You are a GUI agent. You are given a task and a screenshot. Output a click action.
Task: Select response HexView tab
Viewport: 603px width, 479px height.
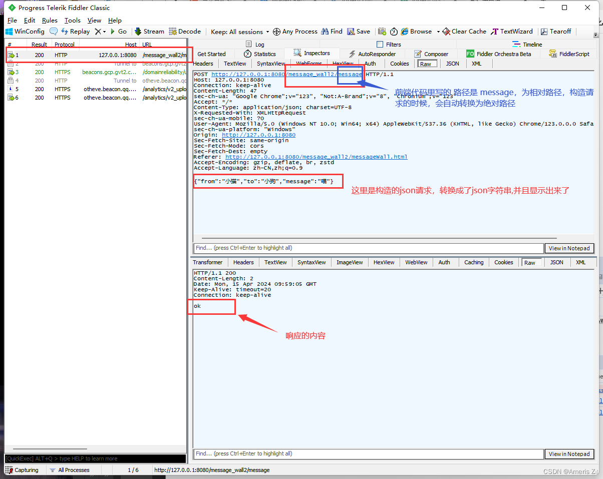(384, 262)
